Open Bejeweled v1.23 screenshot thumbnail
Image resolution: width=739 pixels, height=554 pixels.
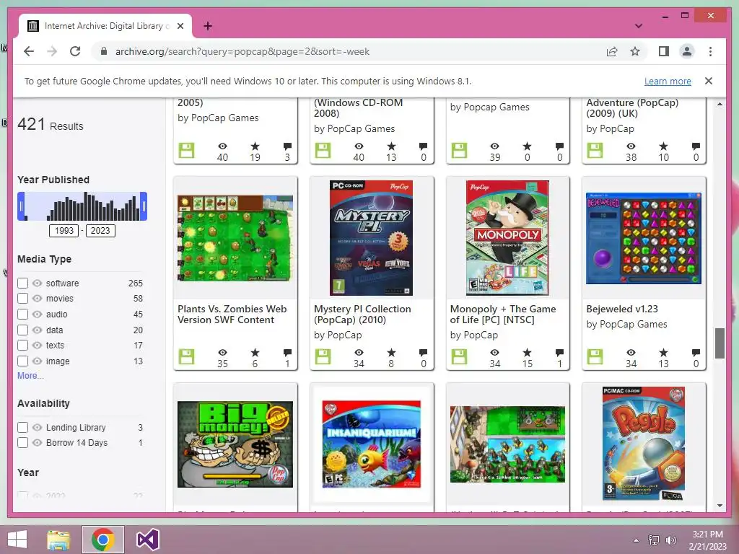(x=644, y=238)
